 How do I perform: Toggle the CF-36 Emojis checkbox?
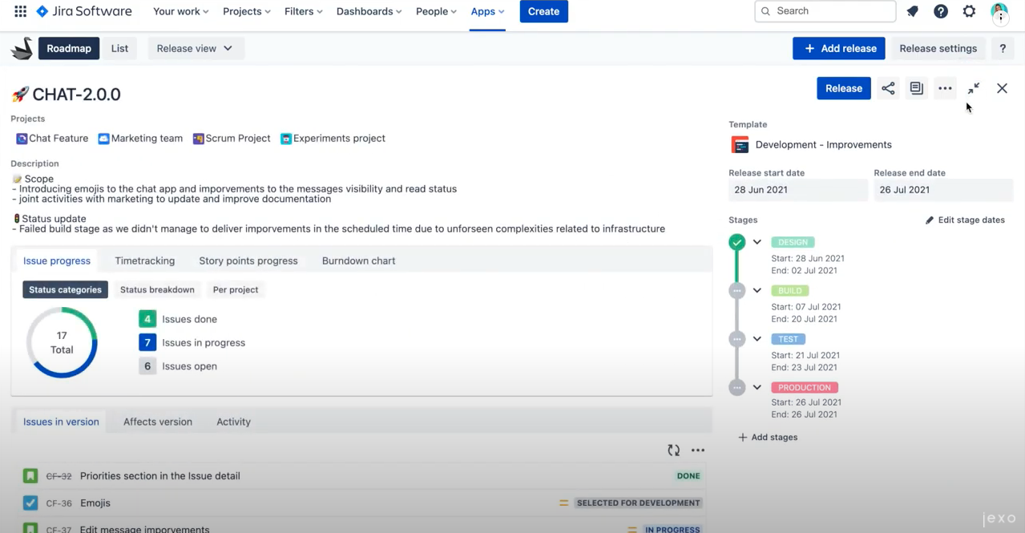click(30, 503)
